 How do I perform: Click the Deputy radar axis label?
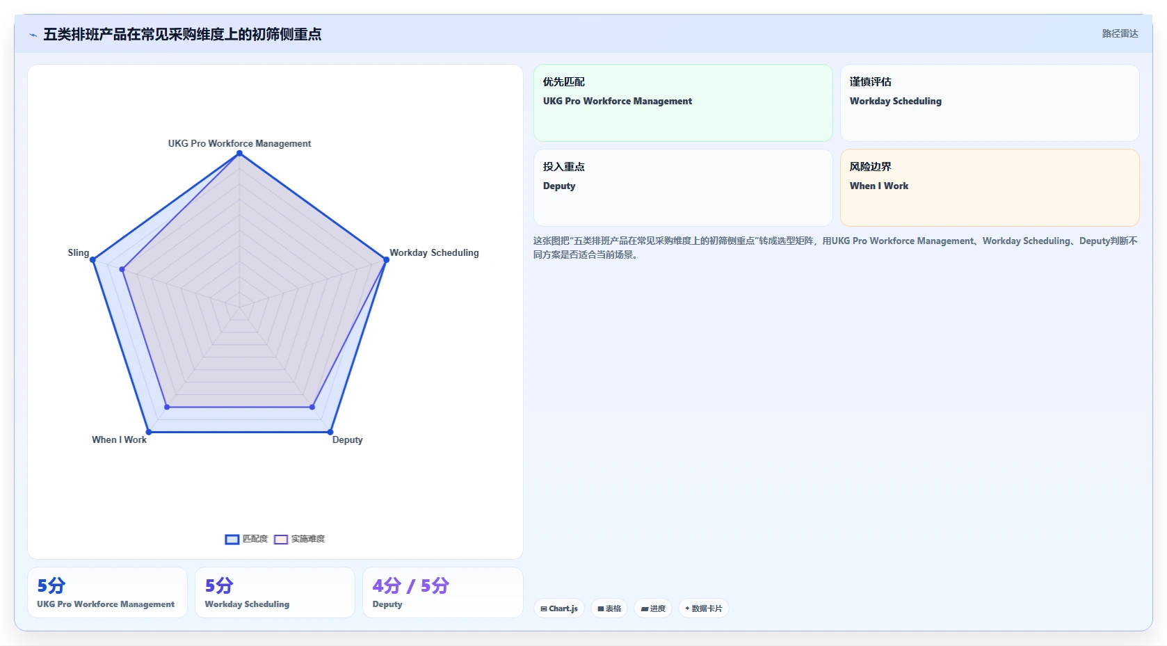[347, 439]
